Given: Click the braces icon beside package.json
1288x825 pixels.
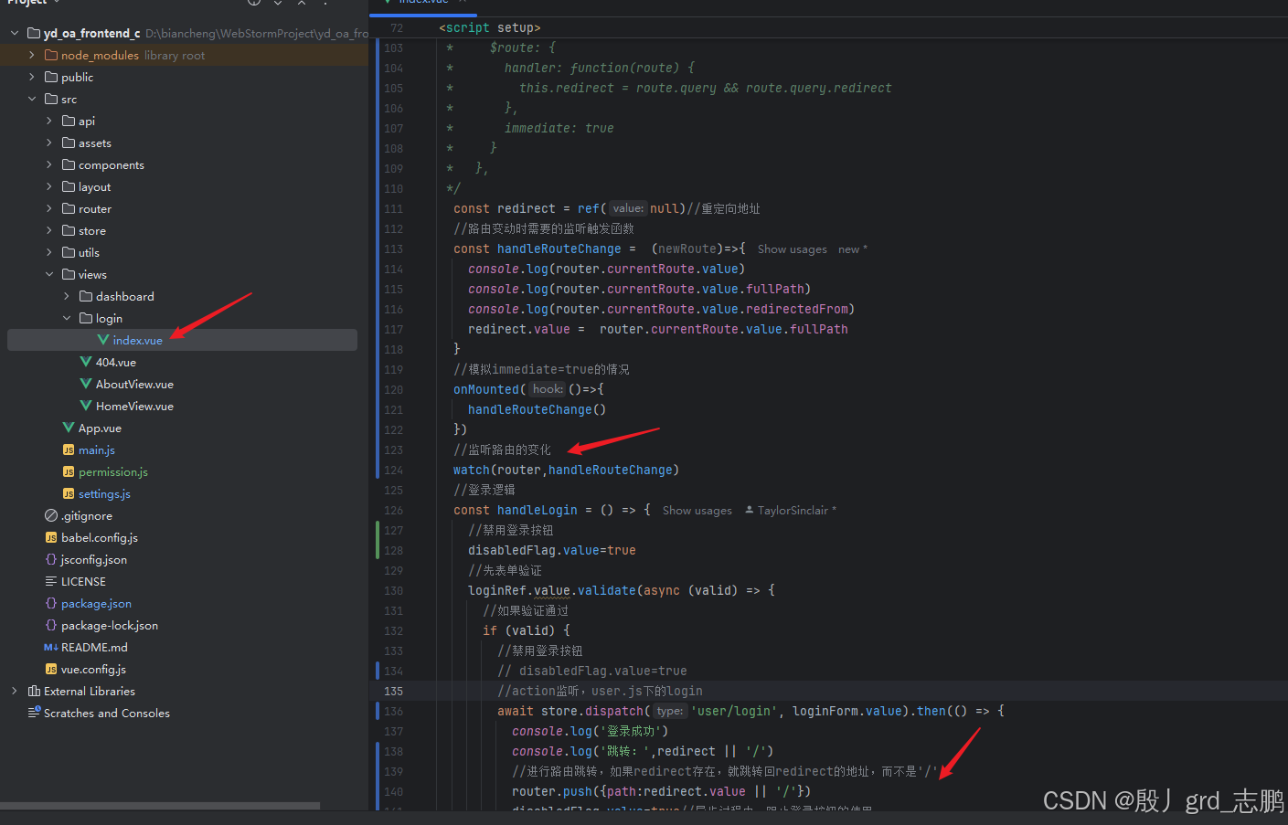Looking at the screenshot, I should click(51, 604).
